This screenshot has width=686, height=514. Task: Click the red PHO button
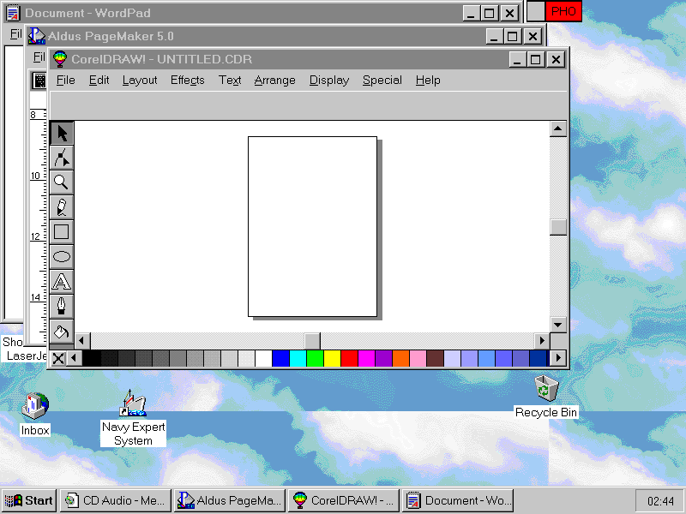(563, 11)
